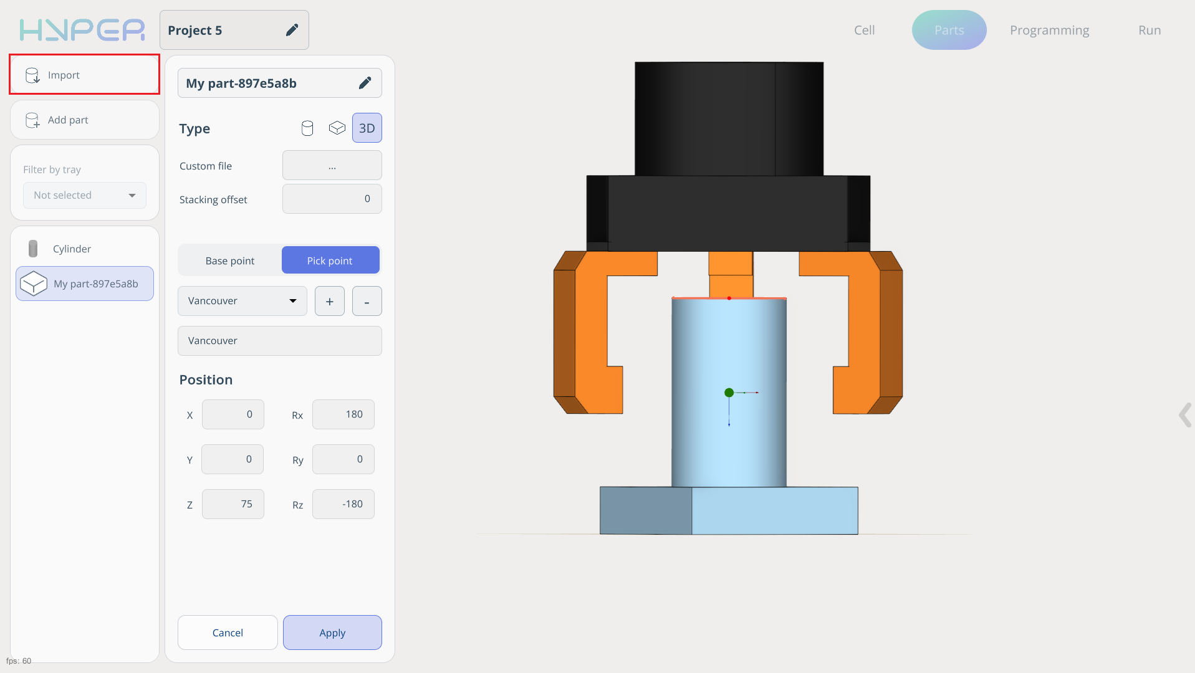
Task: Select the box type icon
Action: 337,128
